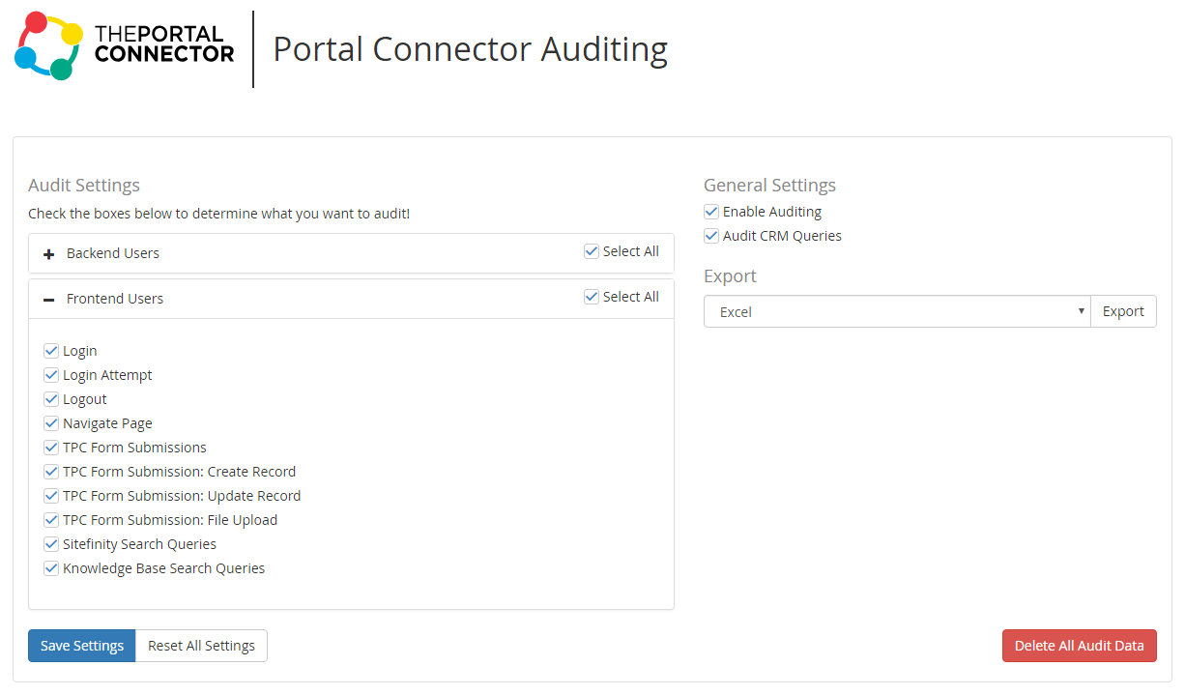1185x695 pixels.
Task: Click the Backend Users panel title
Action: pyautogui.click(x=113, y=253)
